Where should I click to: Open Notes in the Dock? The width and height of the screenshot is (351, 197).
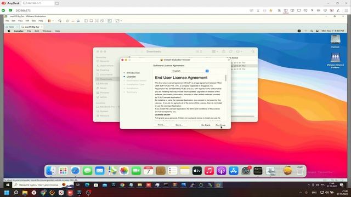185,171
